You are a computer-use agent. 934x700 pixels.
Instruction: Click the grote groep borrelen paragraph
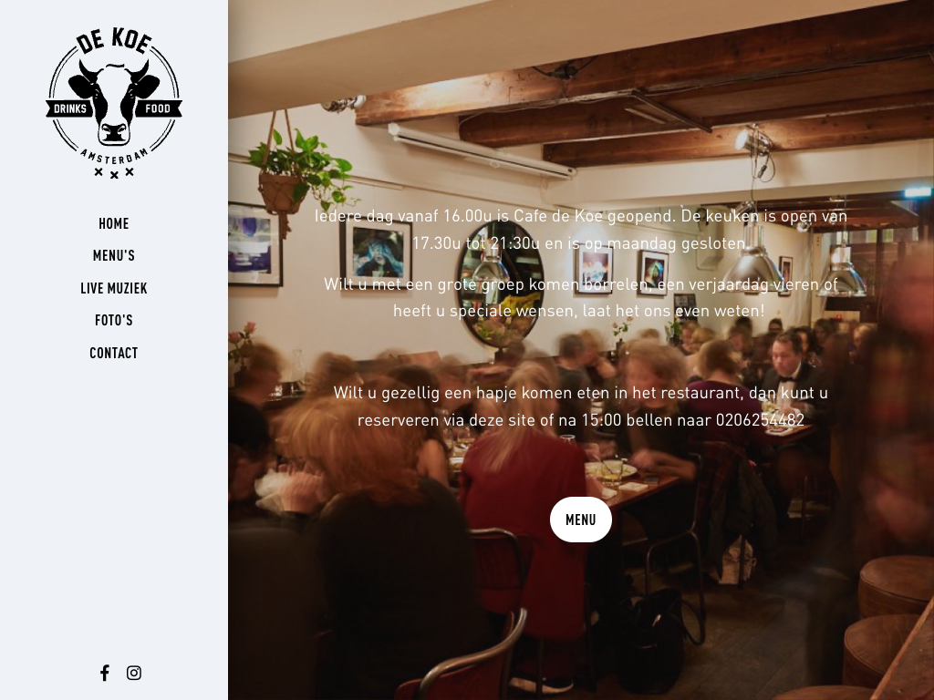click(x=581, y=297)
